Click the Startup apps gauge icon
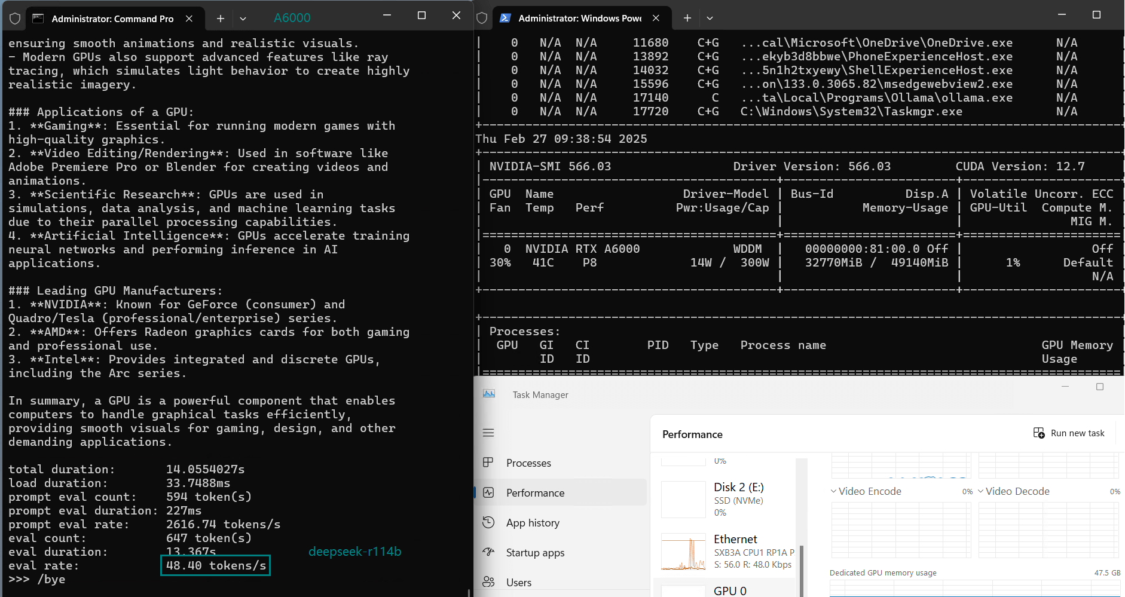The width and height of the screenshot is (1125, 597). coord(488,552)
